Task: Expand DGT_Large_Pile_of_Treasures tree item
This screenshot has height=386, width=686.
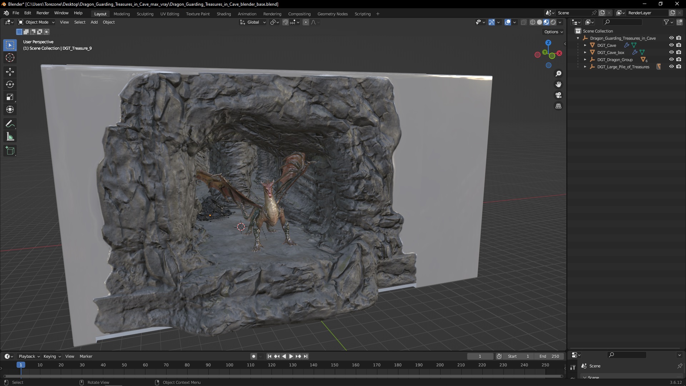Action: point(585,67)
